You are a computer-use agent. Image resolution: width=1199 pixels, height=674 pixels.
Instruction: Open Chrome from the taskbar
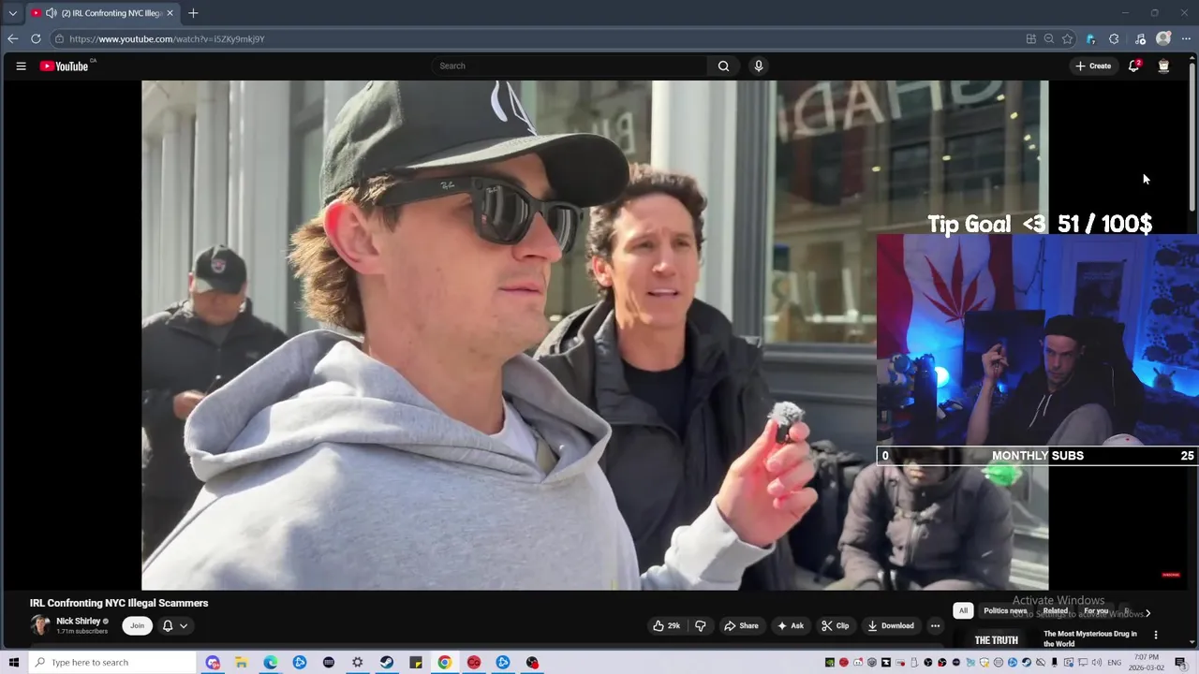click(445, 662)
